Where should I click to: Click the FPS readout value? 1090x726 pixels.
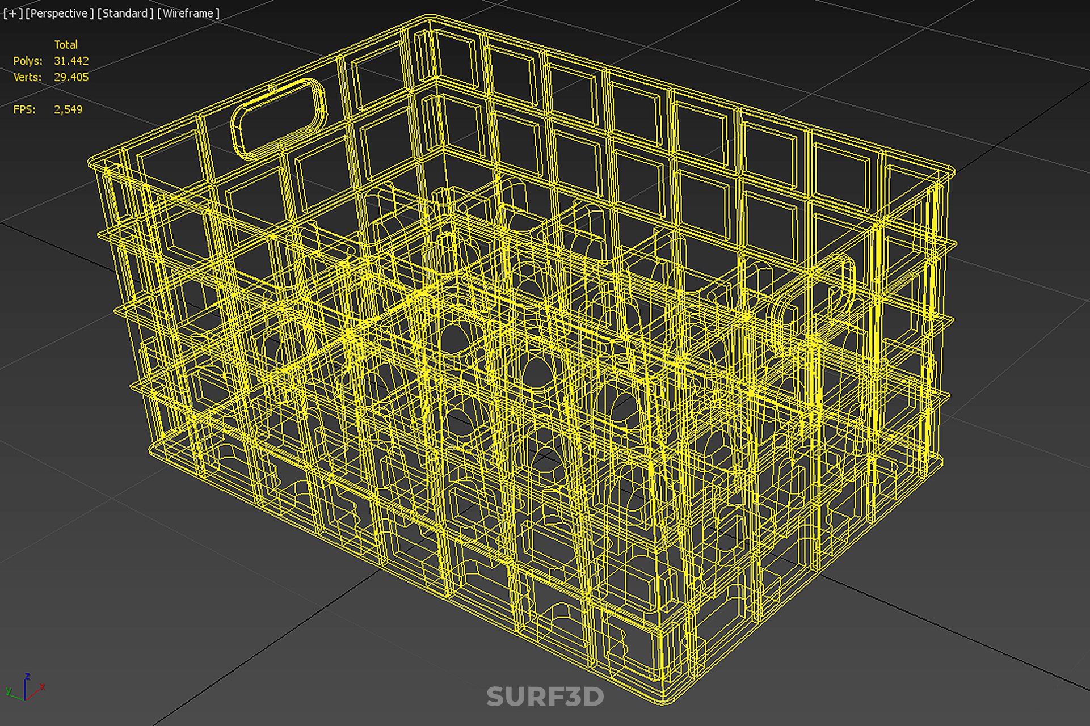[x=68, y=109]
